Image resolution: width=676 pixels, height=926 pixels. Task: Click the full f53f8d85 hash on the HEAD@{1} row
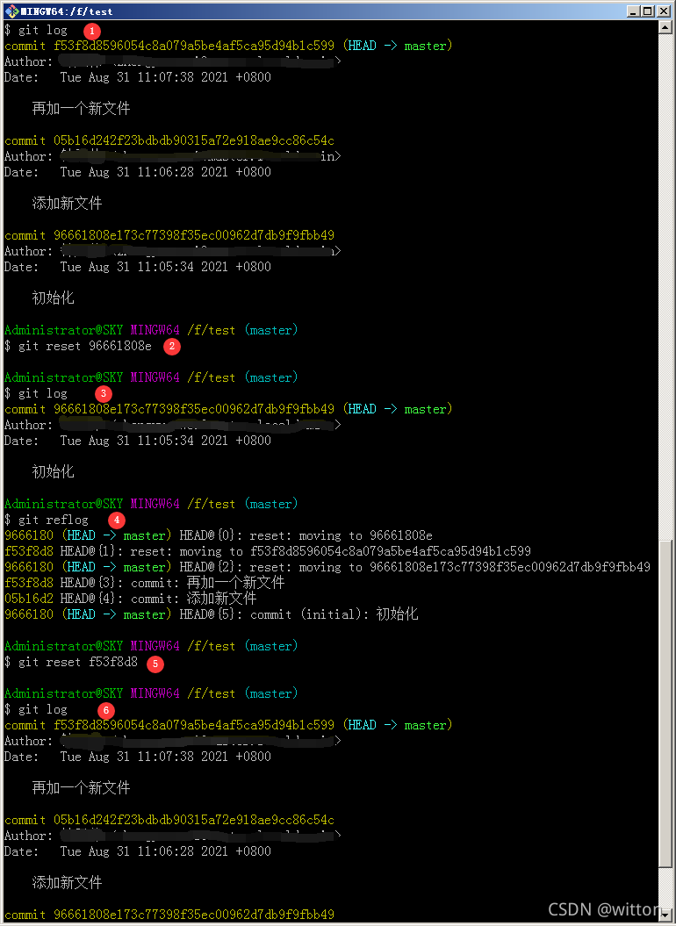coord(391,551)
